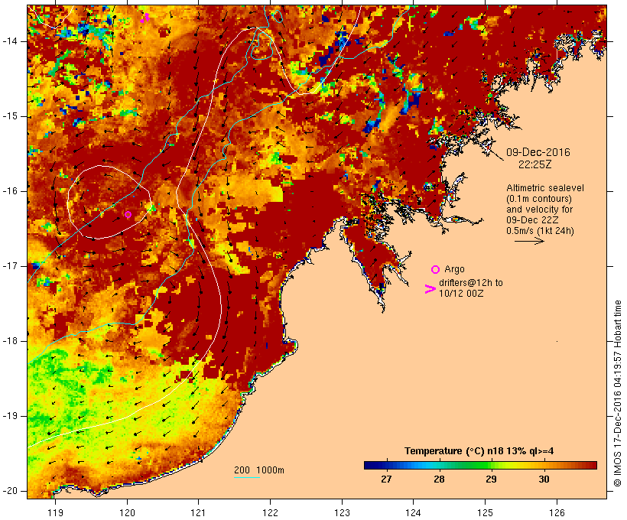Click the '0.5m/s (1kt 24h)' label

click(540, 231)
